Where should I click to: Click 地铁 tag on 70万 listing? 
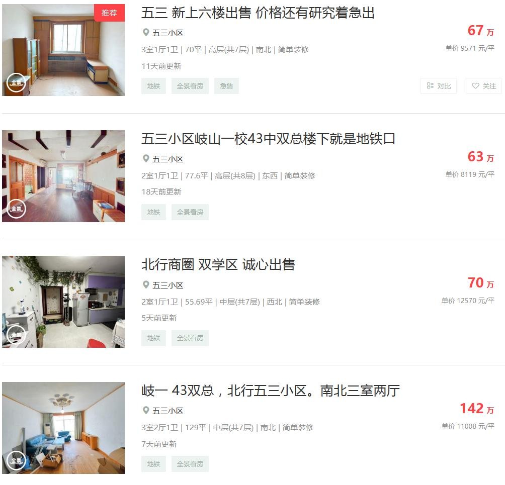point(153,338)
